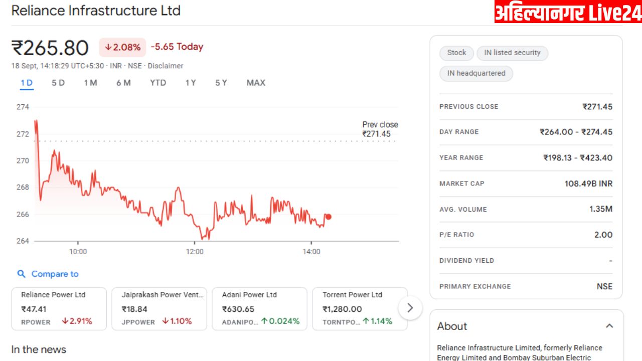Viewport: 642px width, 361px height.
Task: Click the Ahilyanagar Live24 logo
Action: pyautogui.click(x=568, y=13)
